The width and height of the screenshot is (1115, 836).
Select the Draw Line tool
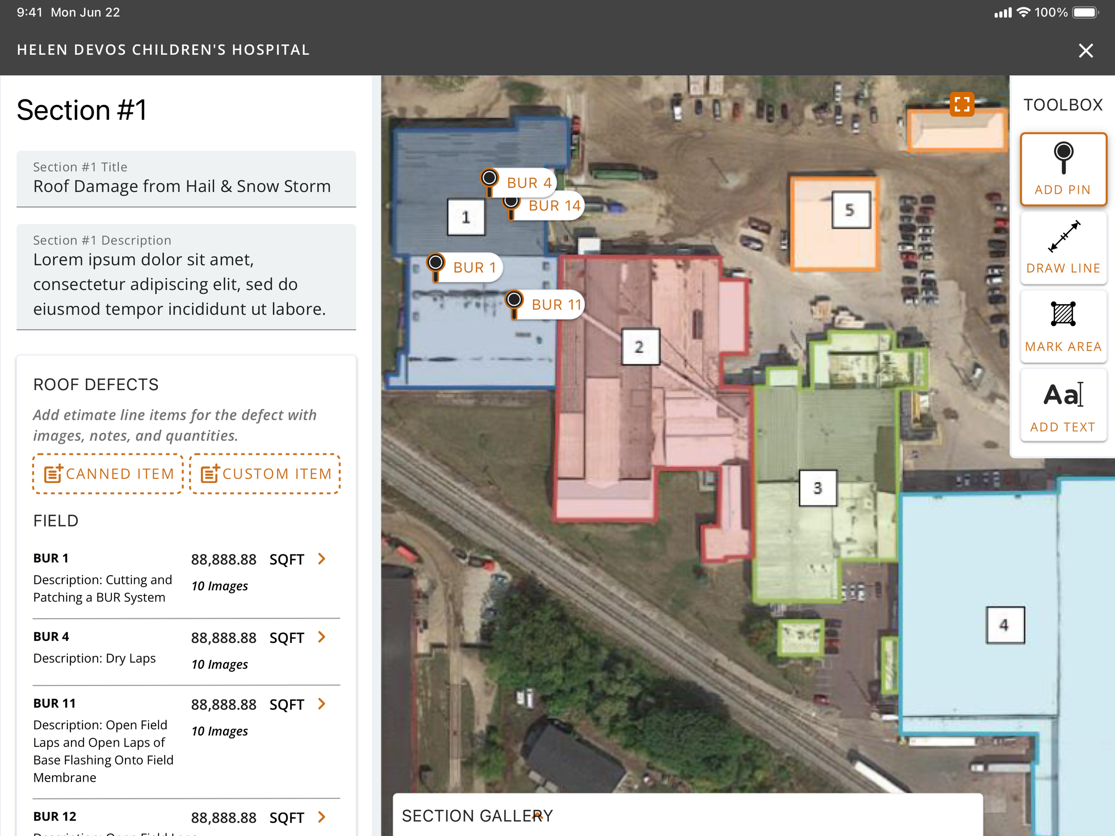click(1063, 248)
